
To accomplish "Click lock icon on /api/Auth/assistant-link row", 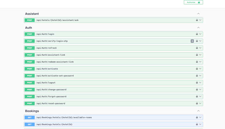I will click(197, 55).
